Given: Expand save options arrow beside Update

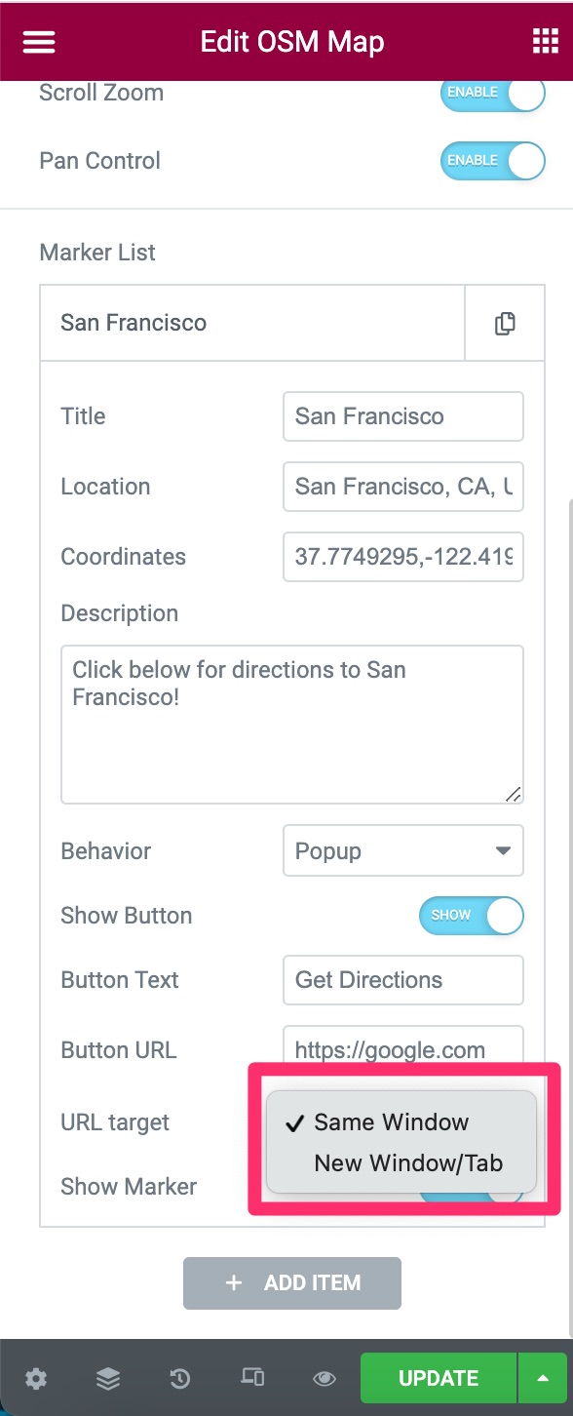Looking at the screenshot, I should 542,1378.
